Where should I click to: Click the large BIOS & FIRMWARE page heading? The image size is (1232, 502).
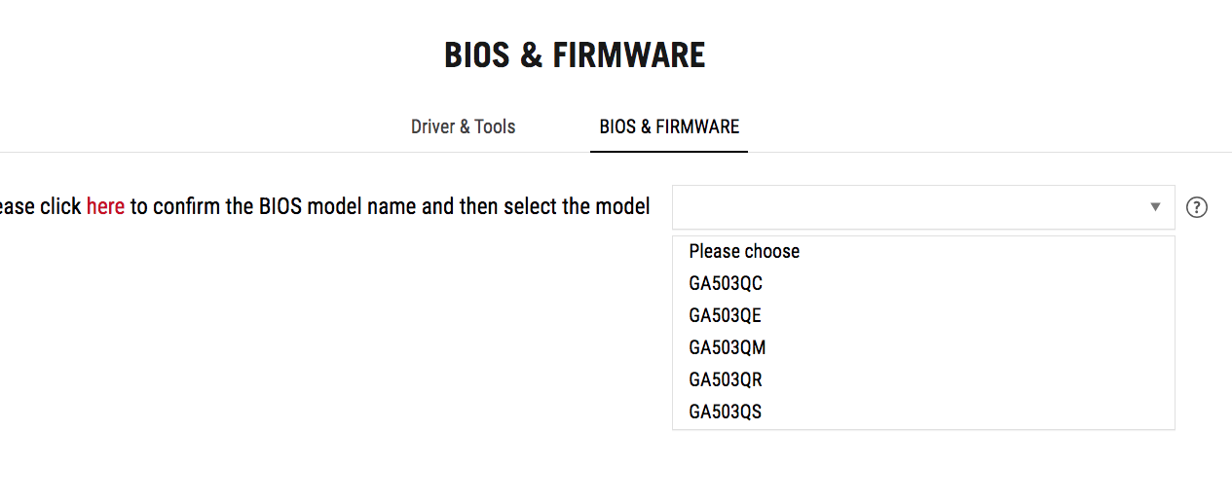point(575,55)
